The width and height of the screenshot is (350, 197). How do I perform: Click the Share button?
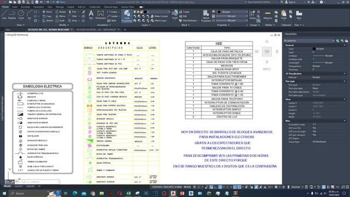(61, 2)
